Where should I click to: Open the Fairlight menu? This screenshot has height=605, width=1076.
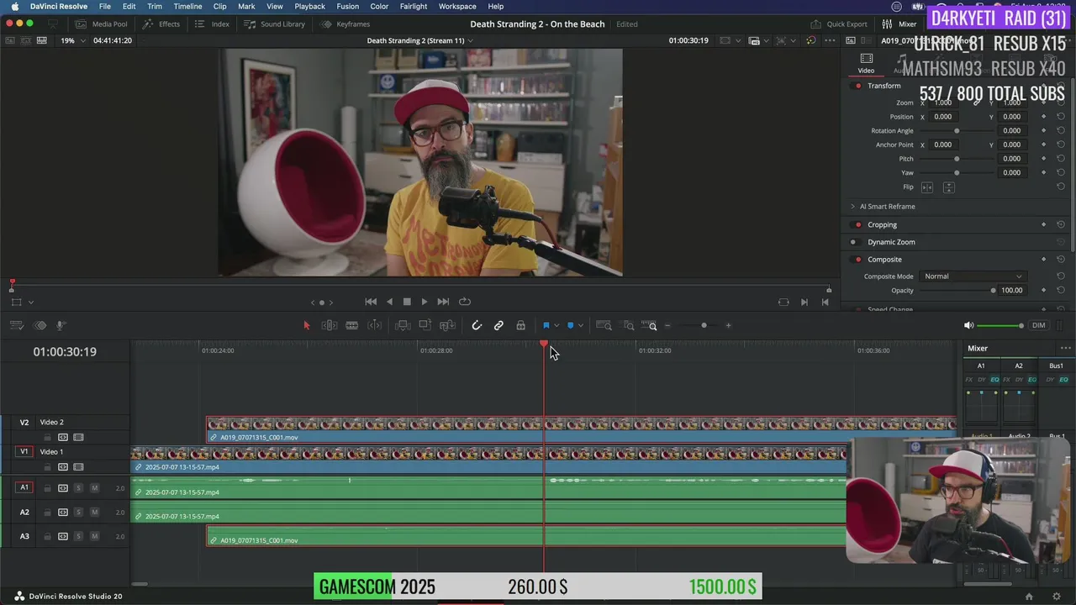click(x=413, y=6)
